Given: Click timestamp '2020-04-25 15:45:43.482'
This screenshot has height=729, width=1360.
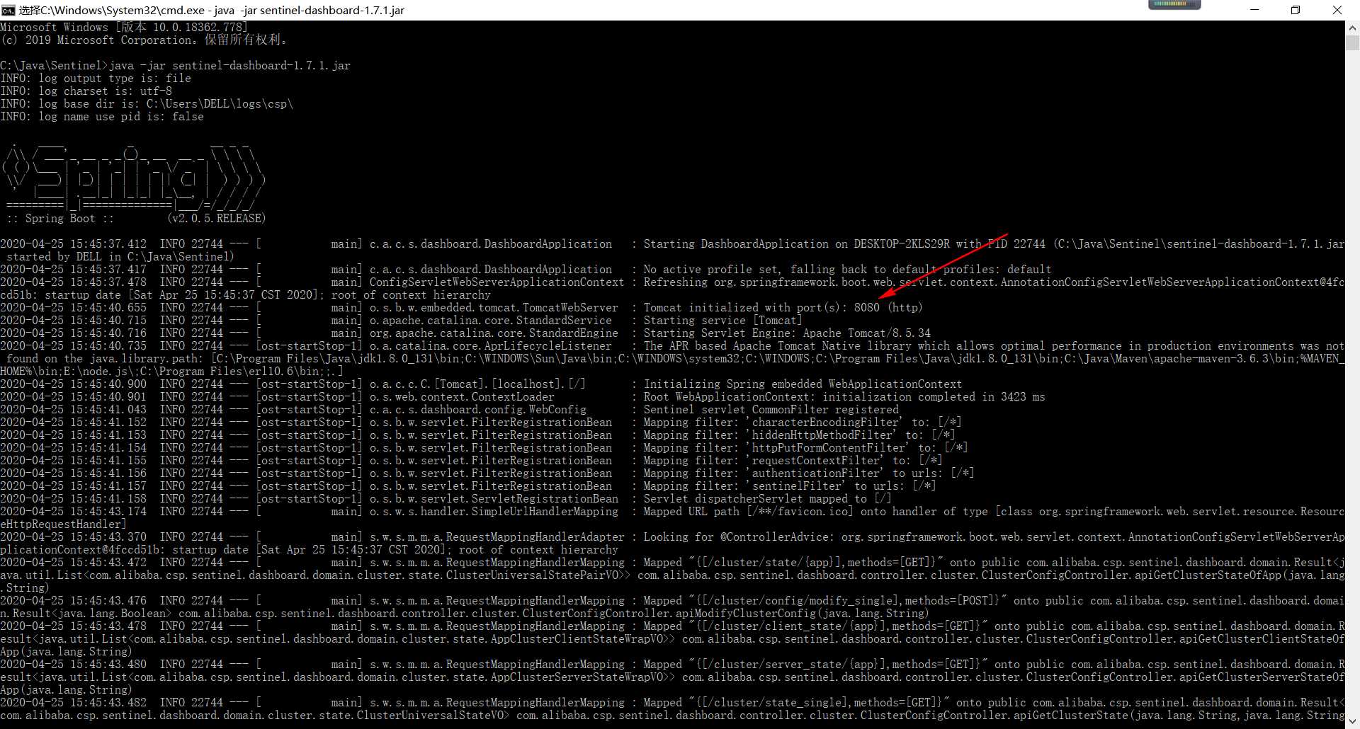Looking at the screenshot, I should click(x=74, y=703).
